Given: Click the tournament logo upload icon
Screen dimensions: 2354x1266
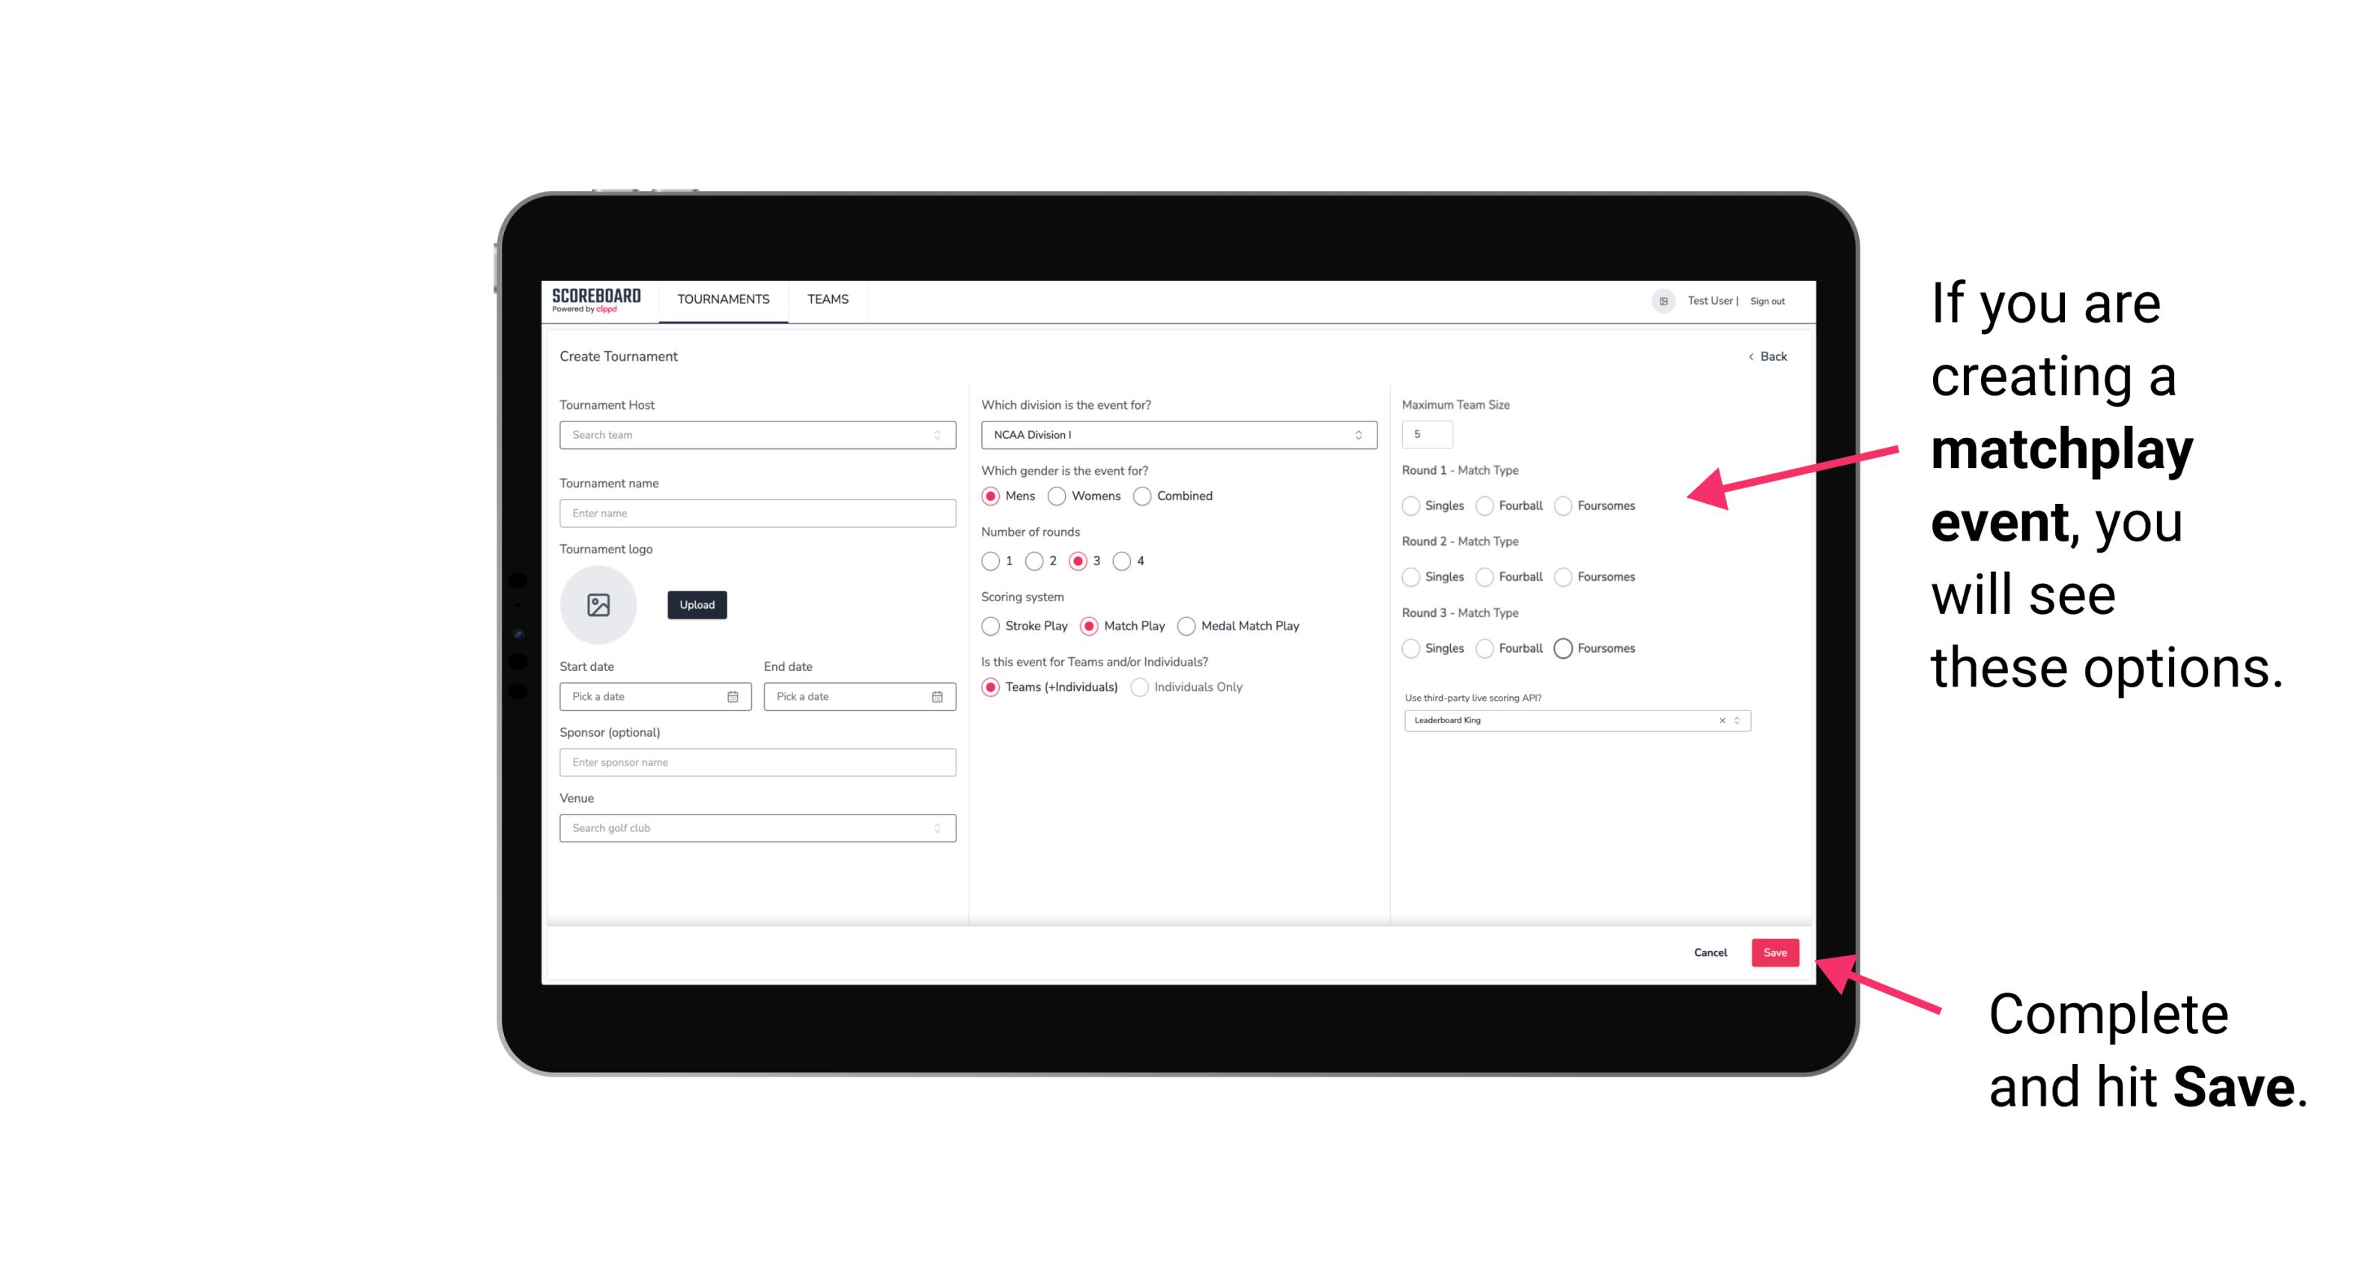Looking at the screenshot, I should (598, 606).
